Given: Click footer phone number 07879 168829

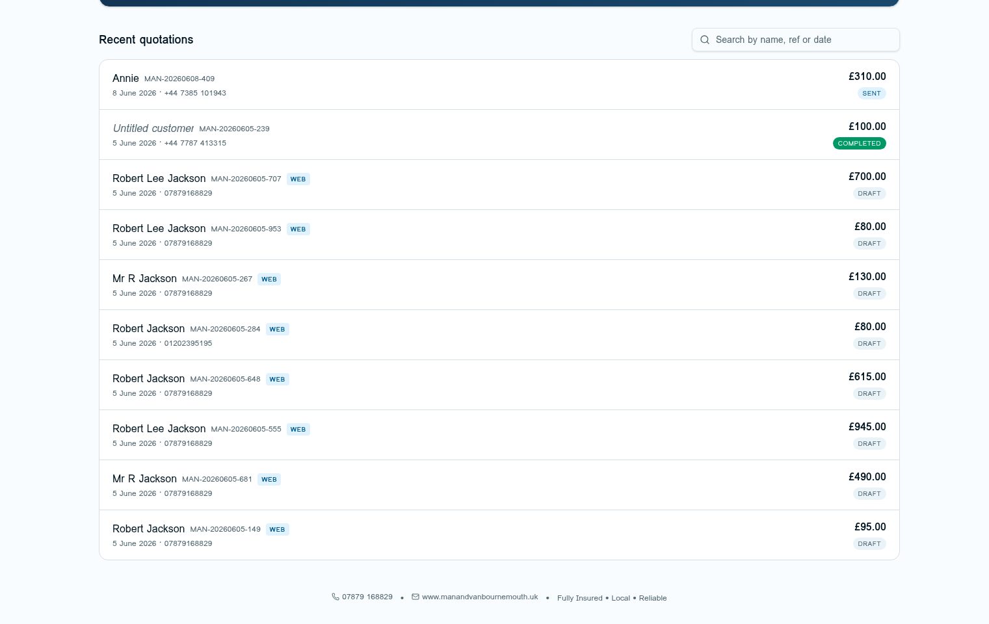Looking at the screenshot, I should (x=367, y=597).
